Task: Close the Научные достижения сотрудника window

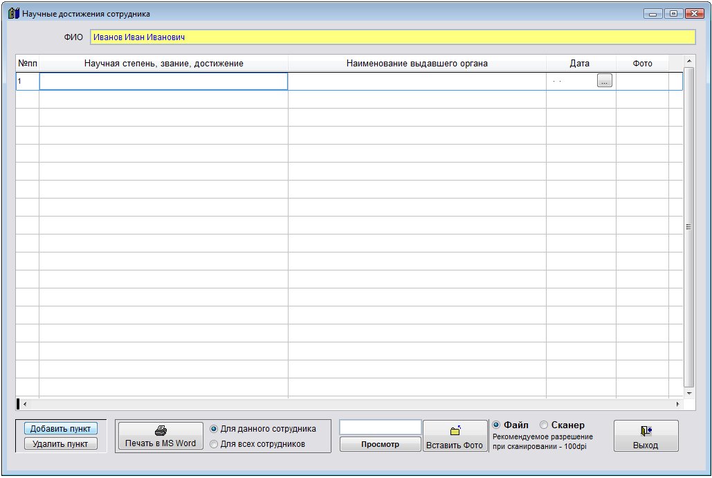Action: 694,14
